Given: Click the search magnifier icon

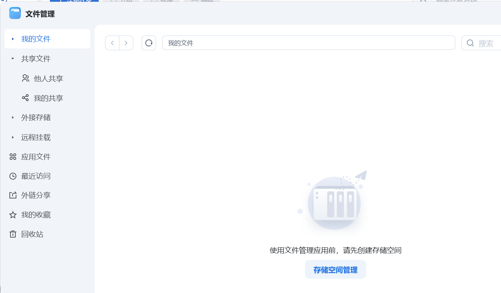Looking at the screenshot, I should pyautogui.click(x=470, y=43).
